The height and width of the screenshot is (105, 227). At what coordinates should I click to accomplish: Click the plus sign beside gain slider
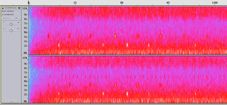[x=18, y=23]
